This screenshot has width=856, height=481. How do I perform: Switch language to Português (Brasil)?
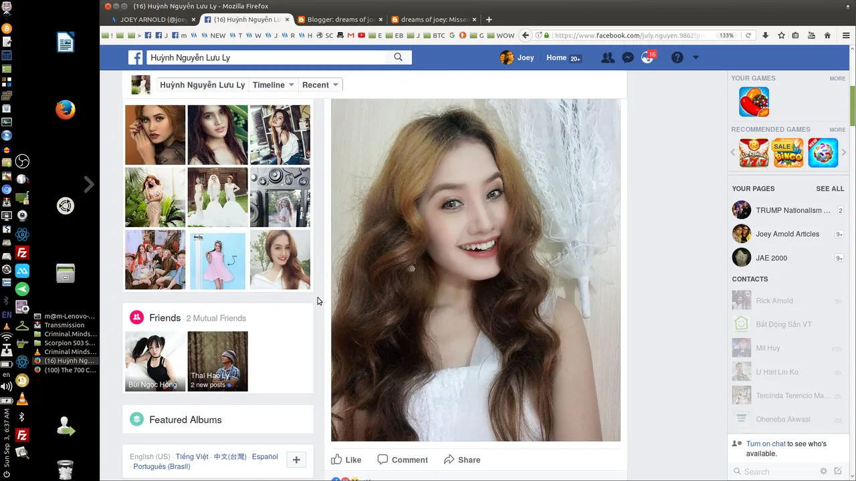162,466
